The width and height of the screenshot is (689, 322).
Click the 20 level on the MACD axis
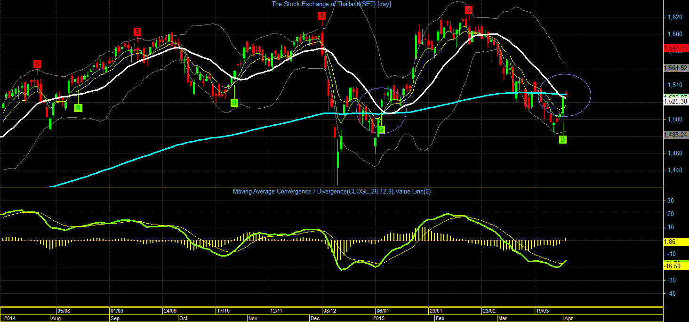click(671, 214)
